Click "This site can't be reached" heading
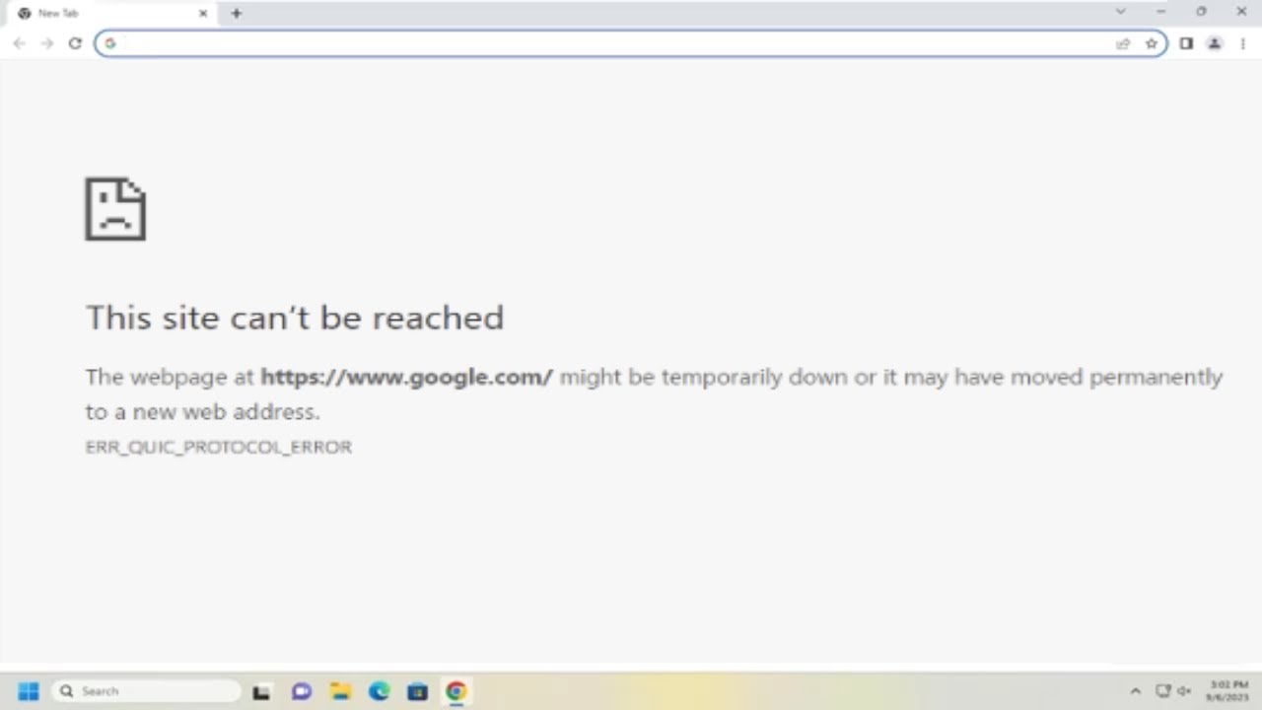Viewport: 1262px width, 710px height. (x=294, y=318)
